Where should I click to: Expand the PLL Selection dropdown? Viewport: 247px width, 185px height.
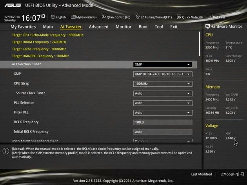pyautogui.click(x=163, y=103)
